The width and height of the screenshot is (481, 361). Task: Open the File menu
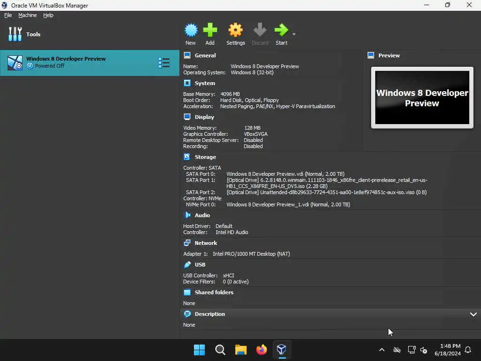pos(8,15)
